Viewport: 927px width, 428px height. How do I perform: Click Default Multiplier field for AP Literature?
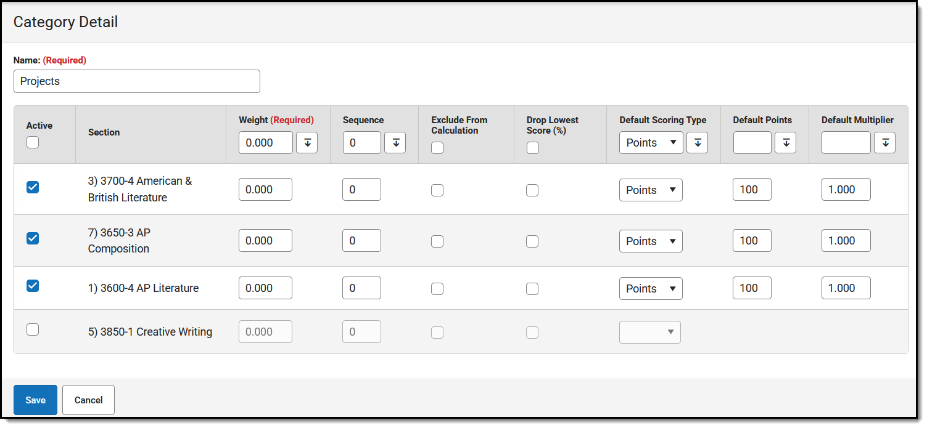point(846,288)
